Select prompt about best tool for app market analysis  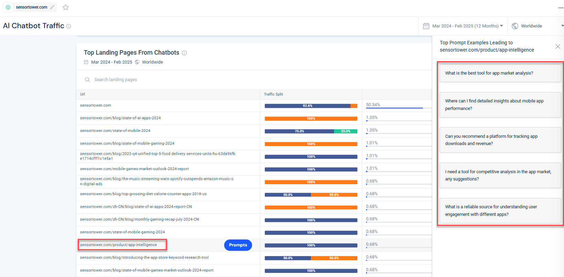click(500, 73)
